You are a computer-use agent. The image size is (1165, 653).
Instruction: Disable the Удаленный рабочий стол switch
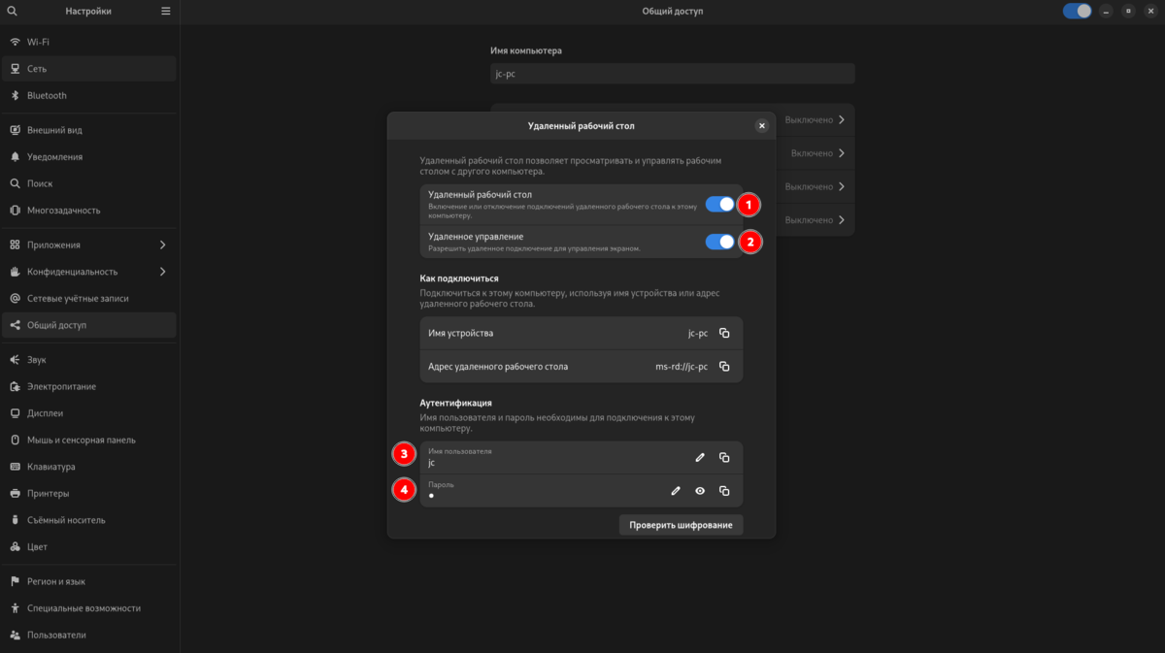click(x=719, y=204)
